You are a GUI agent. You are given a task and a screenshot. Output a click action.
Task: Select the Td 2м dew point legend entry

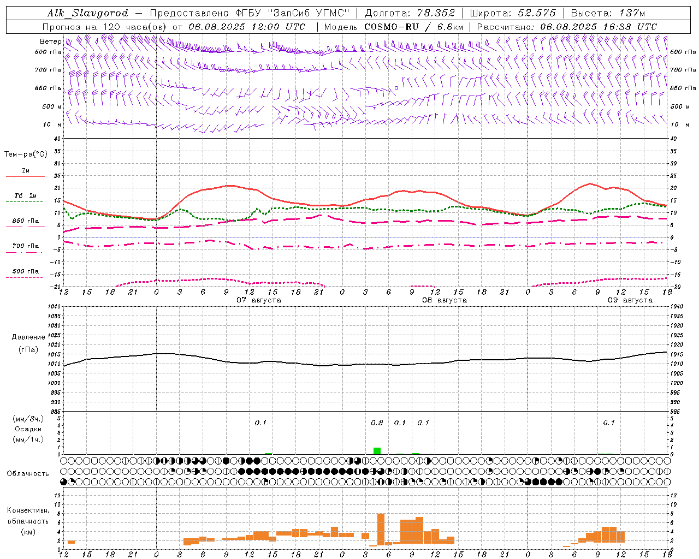pyautogui.click(x=25, y=195)
